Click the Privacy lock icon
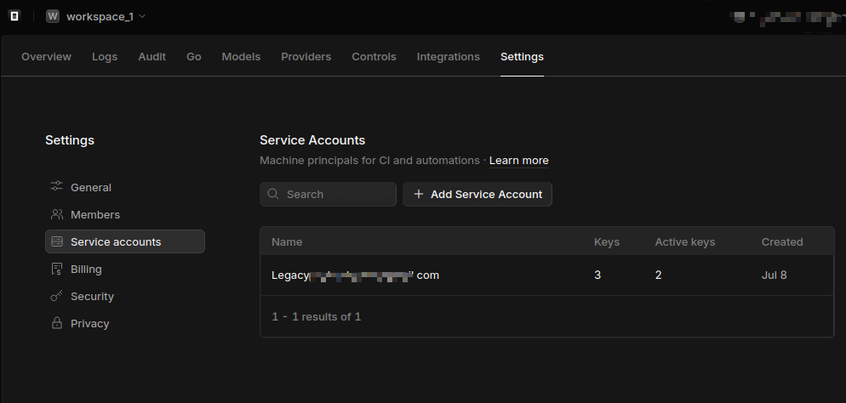 click(57, 323)
